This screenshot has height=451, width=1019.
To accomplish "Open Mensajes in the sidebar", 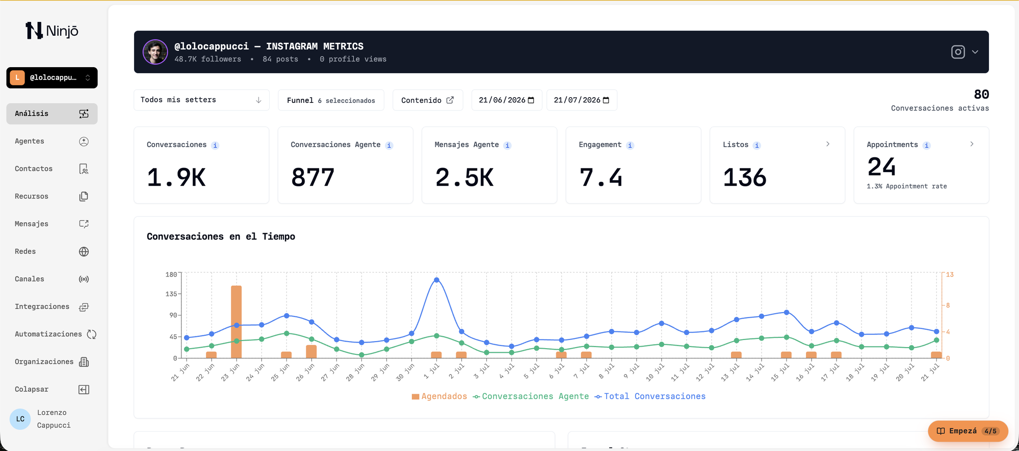I will pyautogui.click(x=51, y=224).
